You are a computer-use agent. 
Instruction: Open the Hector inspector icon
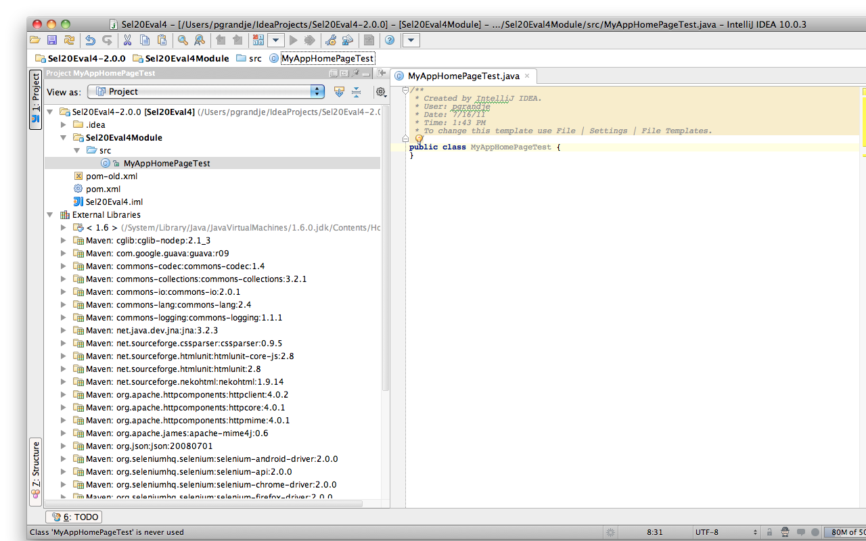click(785, 532)
